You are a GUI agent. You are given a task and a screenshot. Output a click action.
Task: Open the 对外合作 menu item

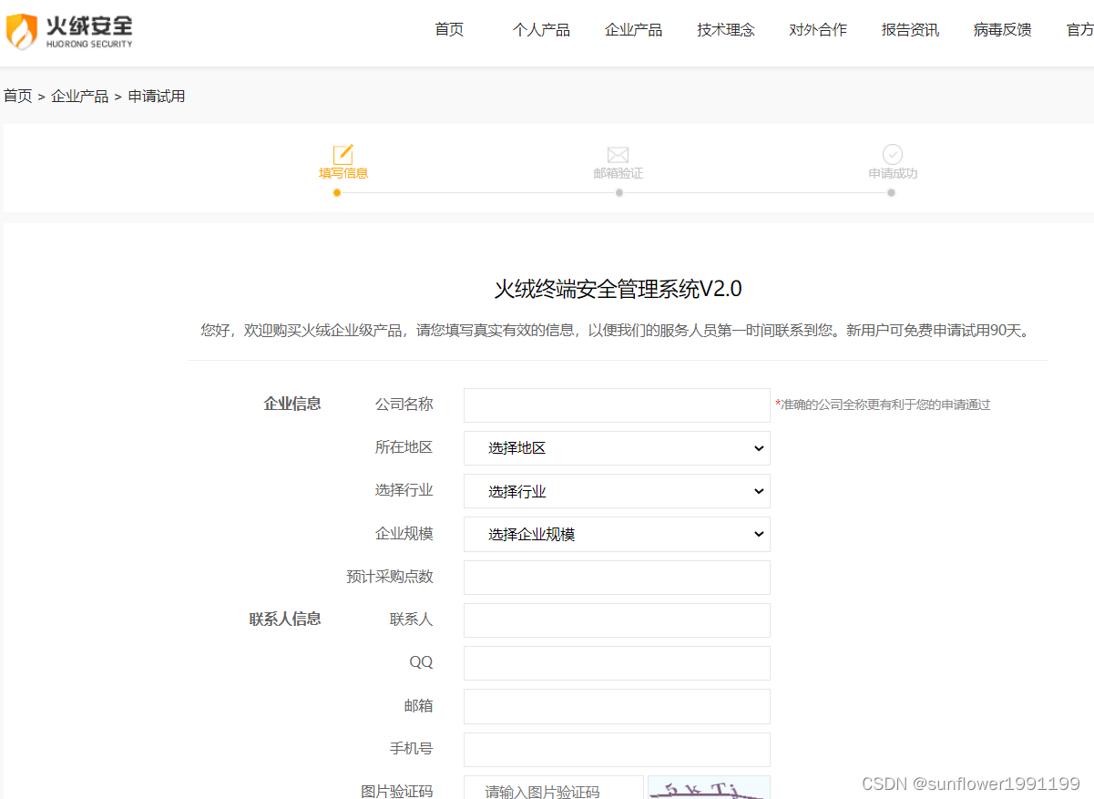[818, 30]
